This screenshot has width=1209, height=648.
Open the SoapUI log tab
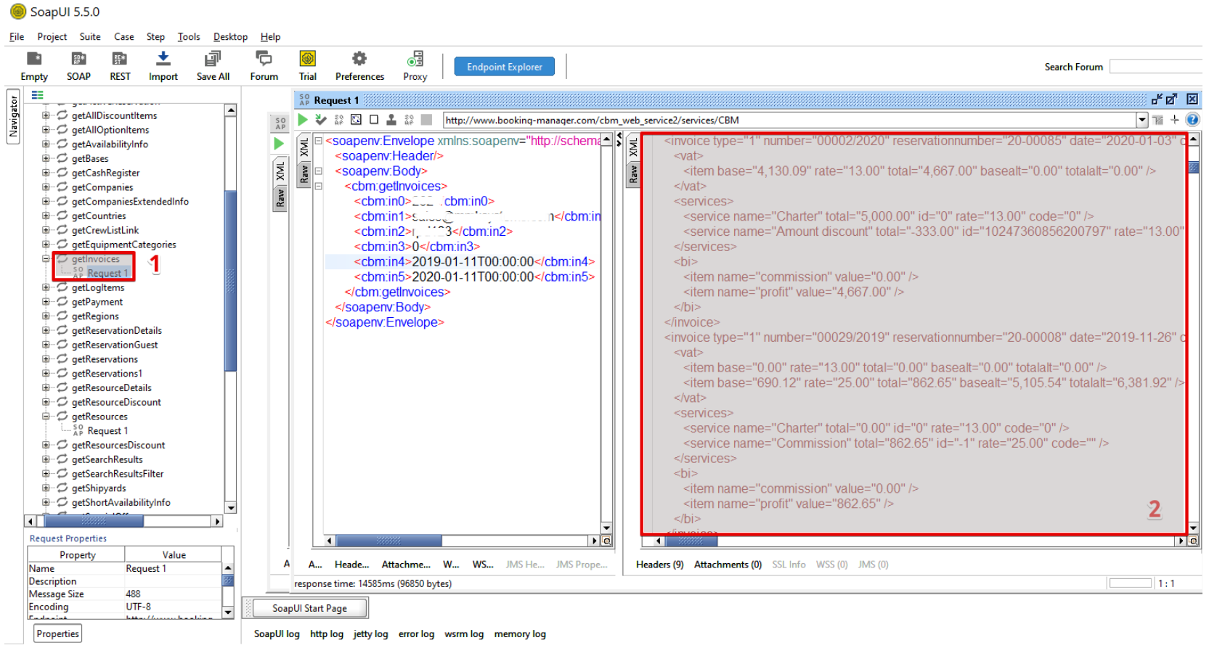(277, 634)
